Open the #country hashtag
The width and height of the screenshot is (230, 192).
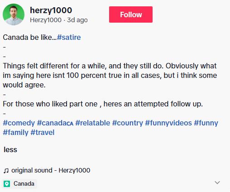point(128,123)
